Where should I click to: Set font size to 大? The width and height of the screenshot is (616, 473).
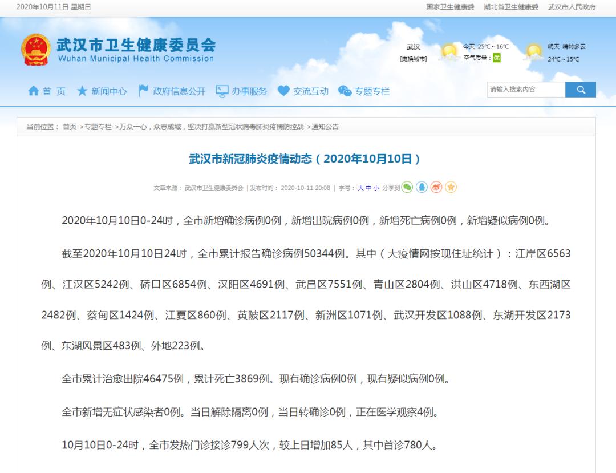360,188
